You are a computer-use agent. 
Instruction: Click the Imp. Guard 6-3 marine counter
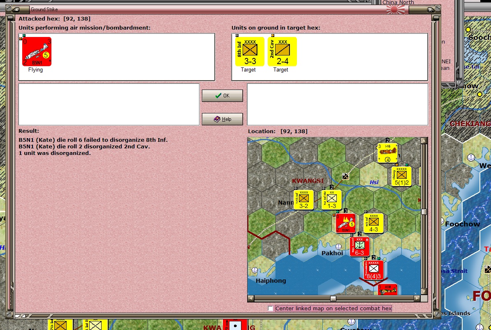[x=359, y=247]
